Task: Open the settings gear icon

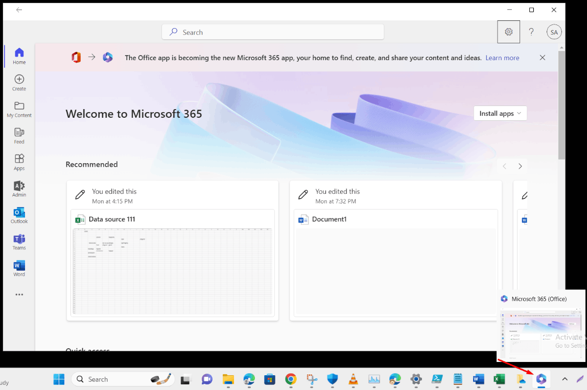Action: 508,32
